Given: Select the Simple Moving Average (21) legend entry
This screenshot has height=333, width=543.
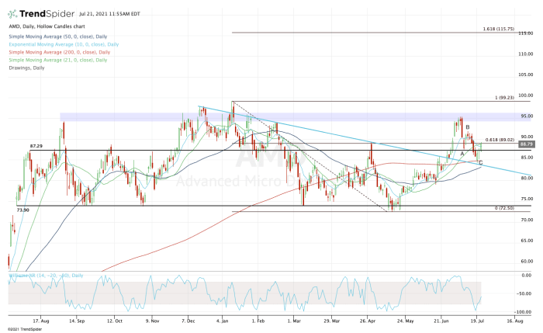Looking at the screenshot, I should 58,60.
